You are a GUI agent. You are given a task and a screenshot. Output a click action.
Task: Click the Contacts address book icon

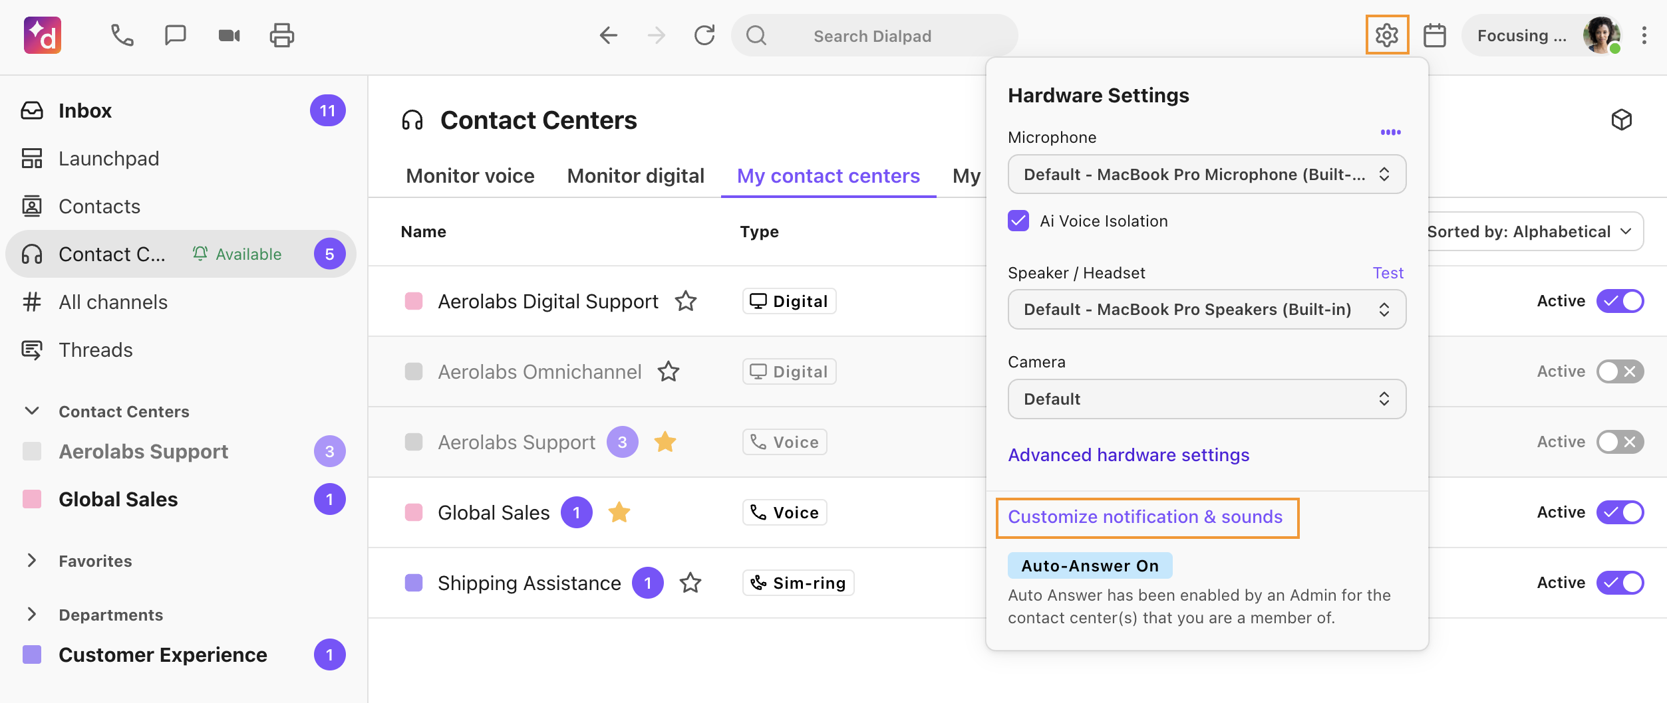point(32,206)
